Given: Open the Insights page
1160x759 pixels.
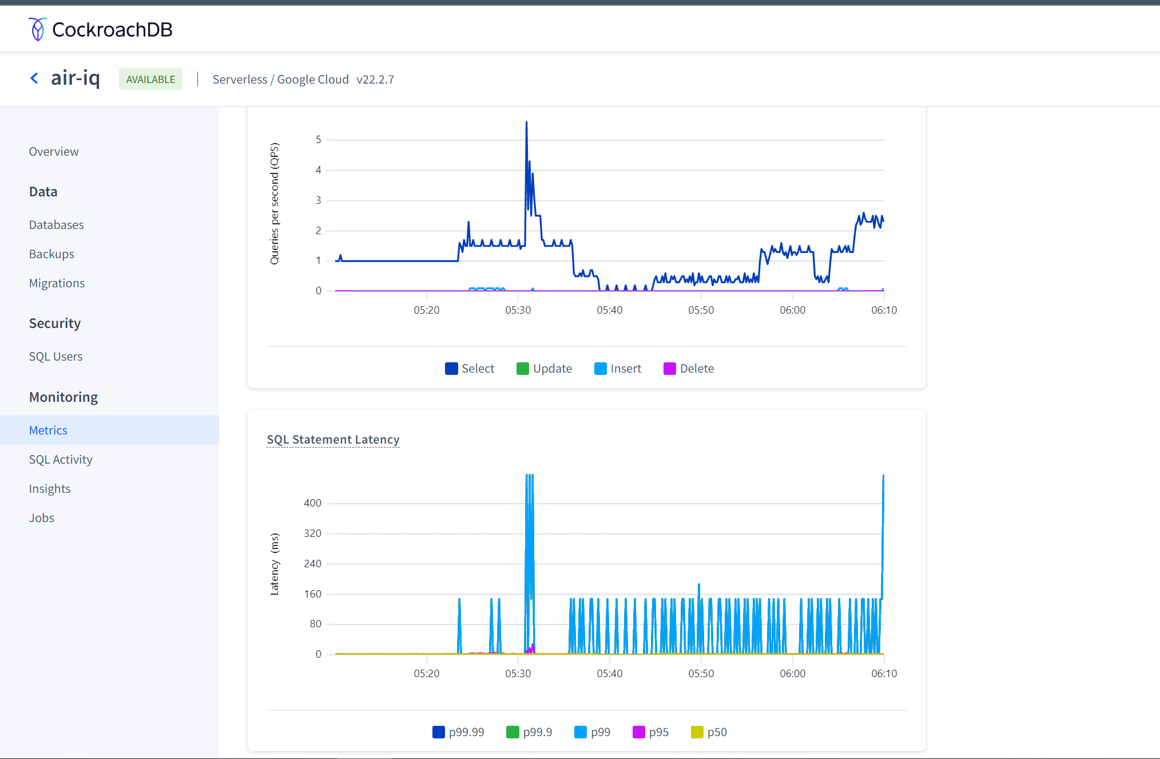Looking at the screenshot, I should click(50, 489).
